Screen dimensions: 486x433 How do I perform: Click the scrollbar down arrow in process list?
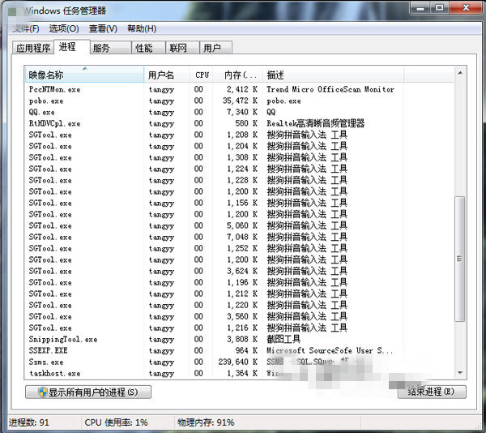click(459, 371)
